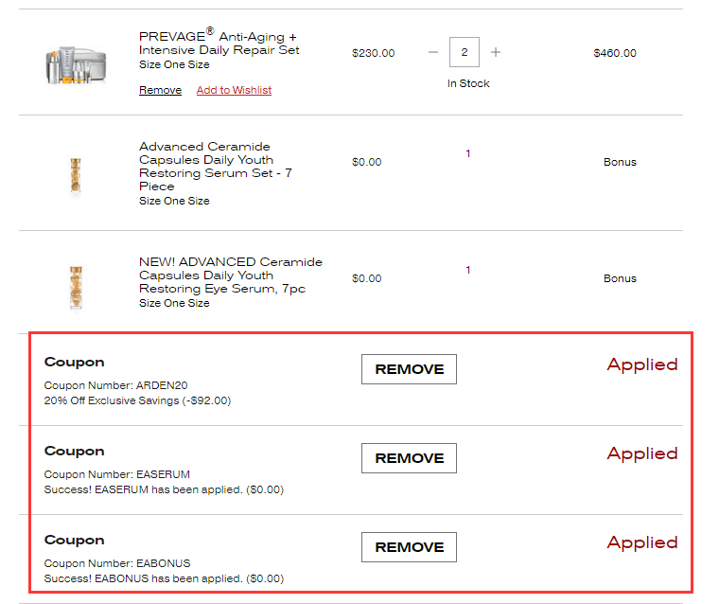Image resolution: width=719 pixels, height=604 pixels.
Task: Decrease PREVAGE quantity with minus icon
Action: click(433, 52)
